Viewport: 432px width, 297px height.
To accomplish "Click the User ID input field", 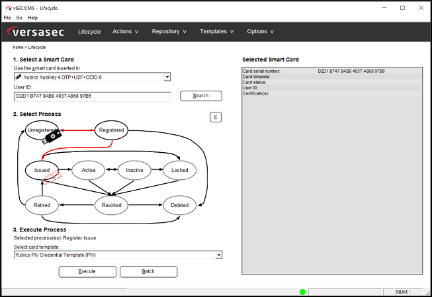I will 92,96.
